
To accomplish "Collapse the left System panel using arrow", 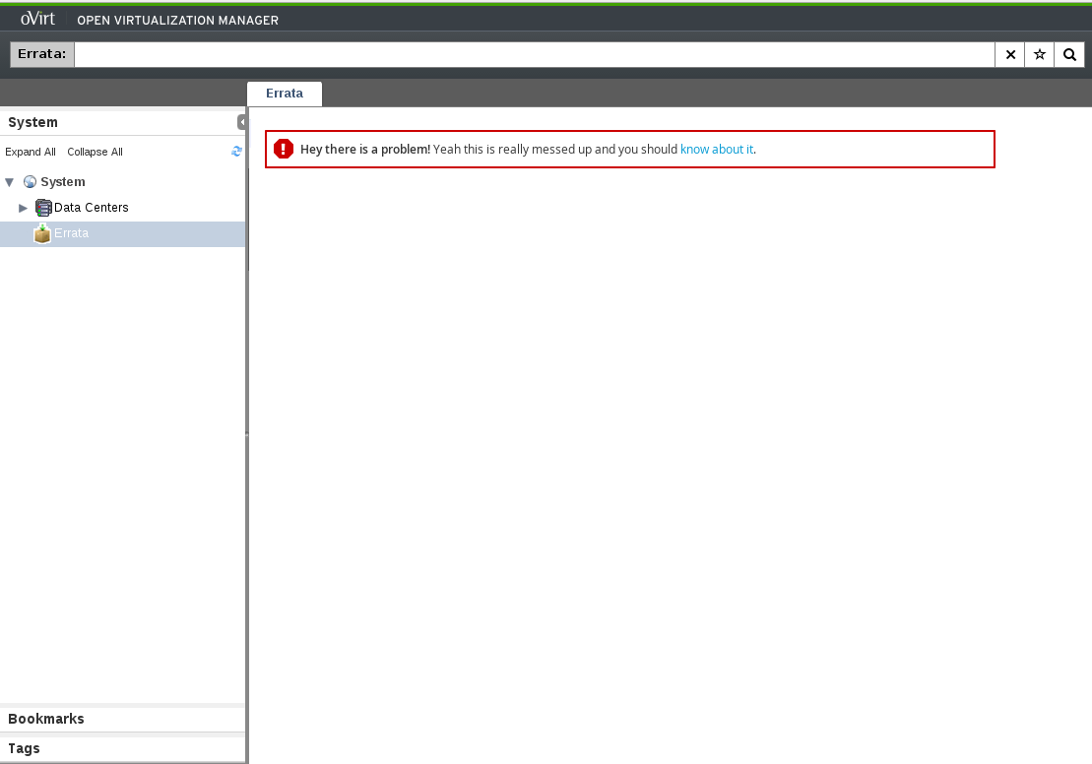I will [241, 122].
